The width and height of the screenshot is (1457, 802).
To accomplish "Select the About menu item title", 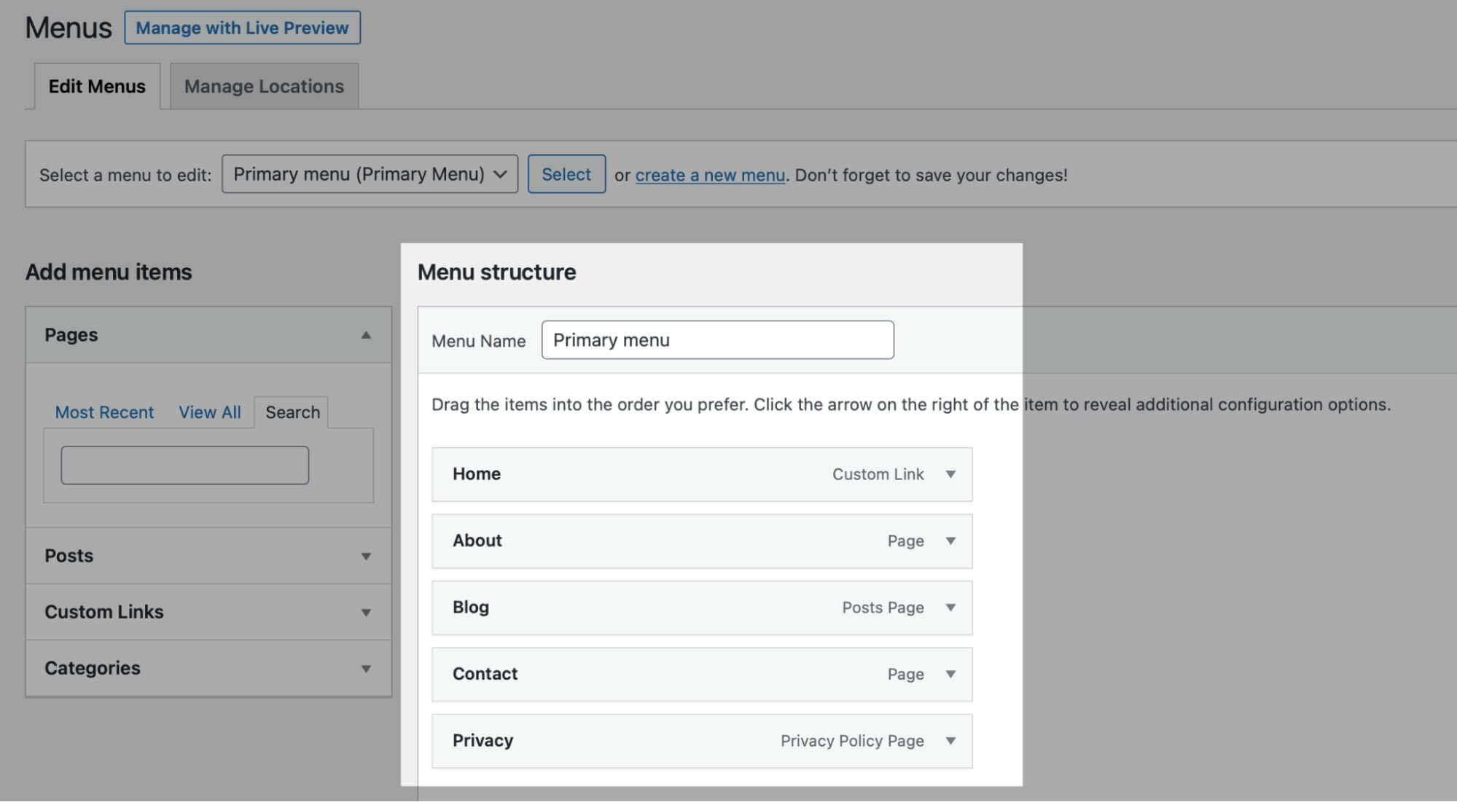I will (477, 540).
